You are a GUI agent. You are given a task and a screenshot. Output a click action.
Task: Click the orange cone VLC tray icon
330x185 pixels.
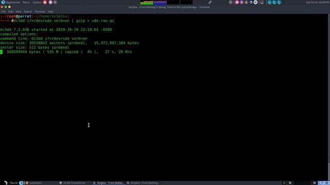click(246, 2)
